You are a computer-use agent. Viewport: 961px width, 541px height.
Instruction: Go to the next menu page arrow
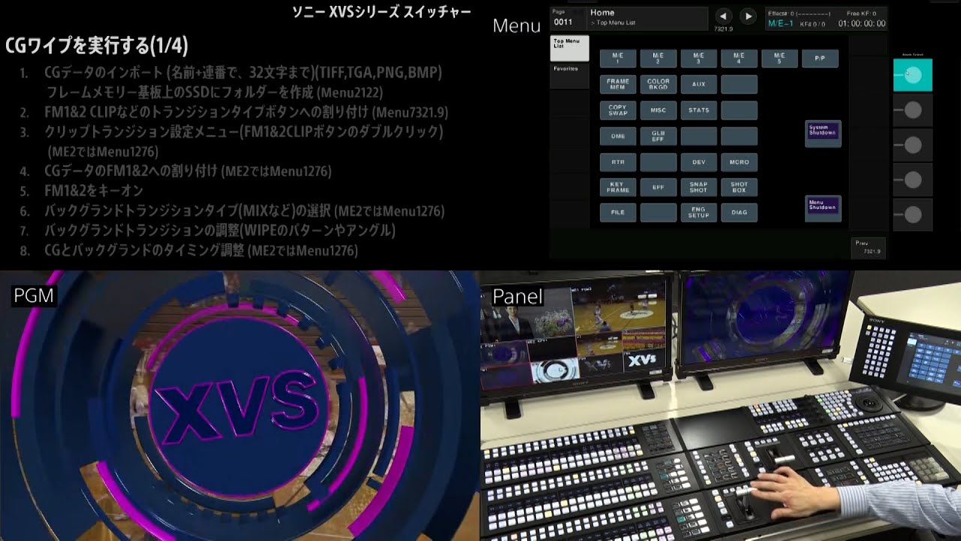tap(748, 16)
